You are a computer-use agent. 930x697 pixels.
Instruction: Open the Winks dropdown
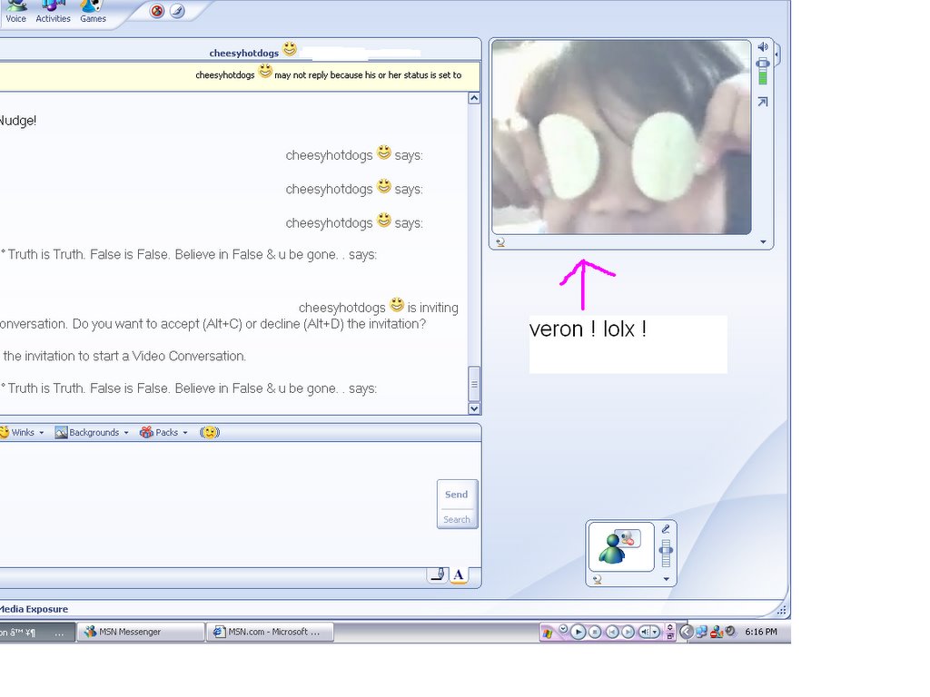22,433
